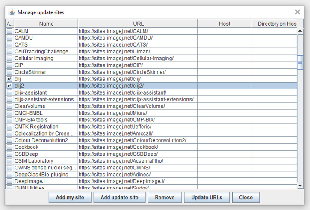Disable the clij2 update site checkbox

(9, 86)
